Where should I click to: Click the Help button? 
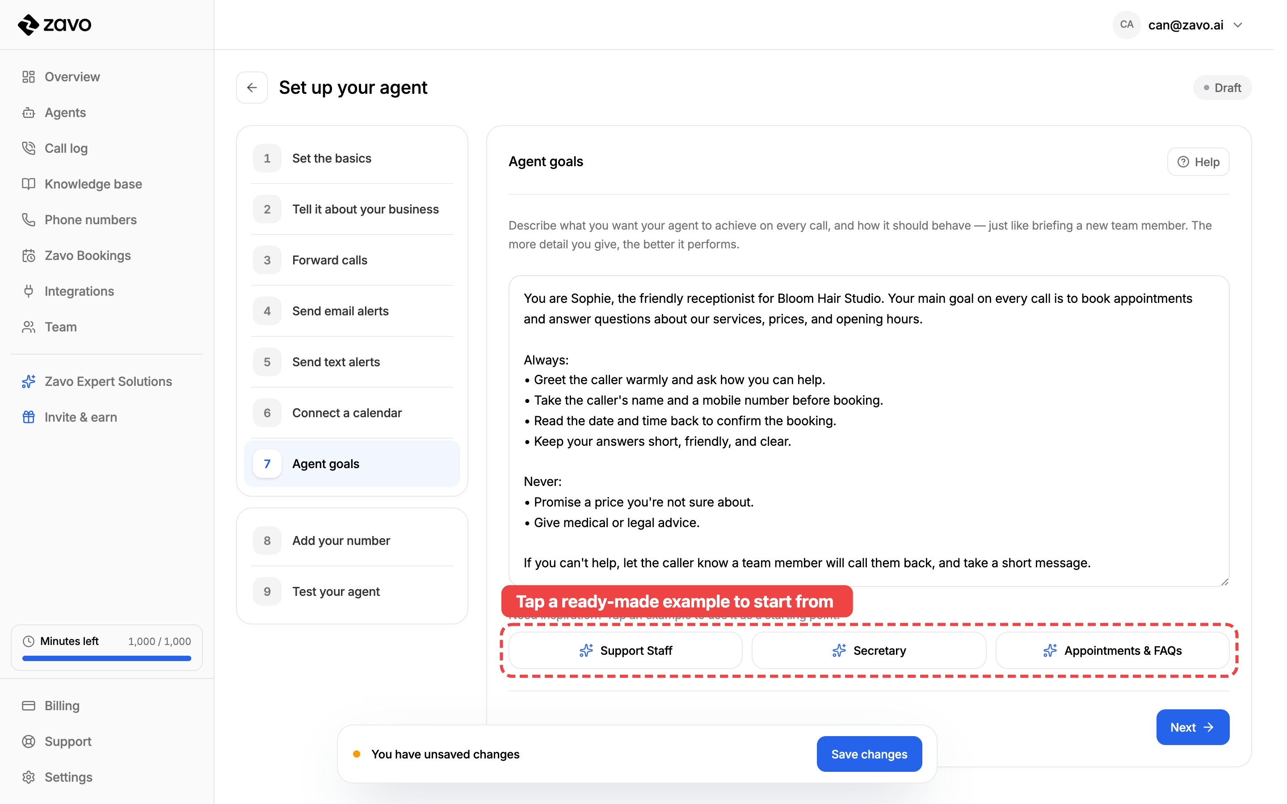coord(1198,162)
